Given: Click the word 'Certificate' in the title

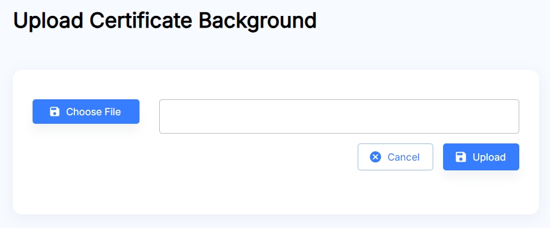Looking at the screenshot, I should pyautogui.click(x=141, y=21).
